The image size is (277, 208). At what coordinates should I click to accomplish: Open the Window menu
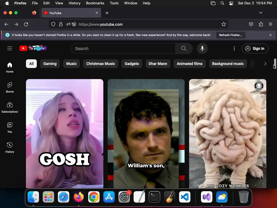pos(131,3)
